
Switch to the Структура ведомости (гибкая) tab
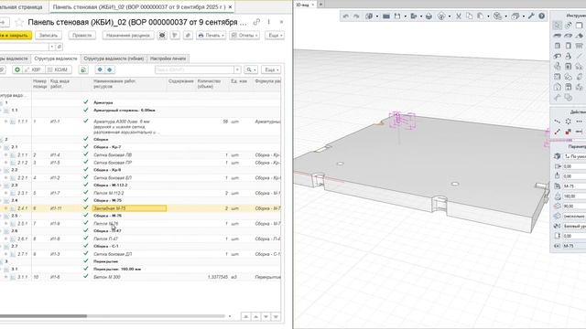pos(114,58)
